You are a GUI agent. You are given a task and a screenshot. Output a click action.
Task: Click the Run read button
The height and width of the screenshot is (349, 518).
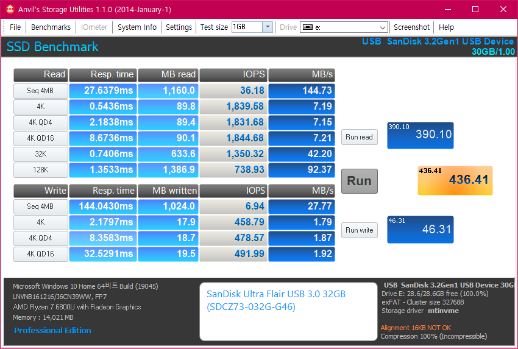coord(359,137)
